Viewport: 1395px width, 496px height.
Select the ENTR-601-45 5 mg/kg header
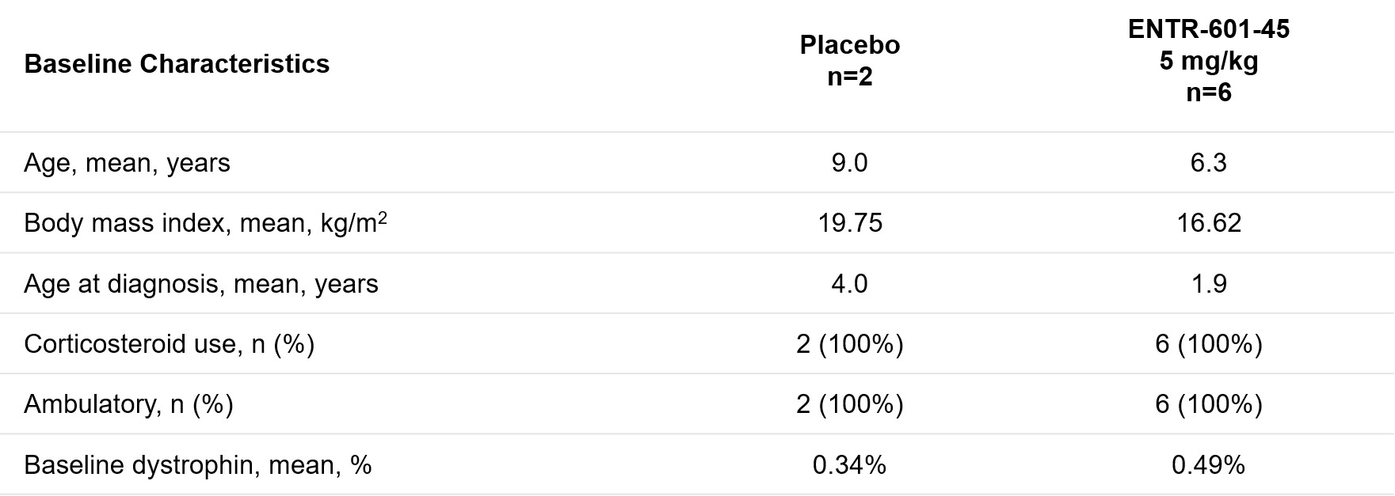1209,61
